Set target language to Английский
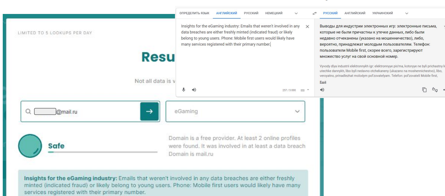This screenshot has height=196, width=445. click(355, 13)
